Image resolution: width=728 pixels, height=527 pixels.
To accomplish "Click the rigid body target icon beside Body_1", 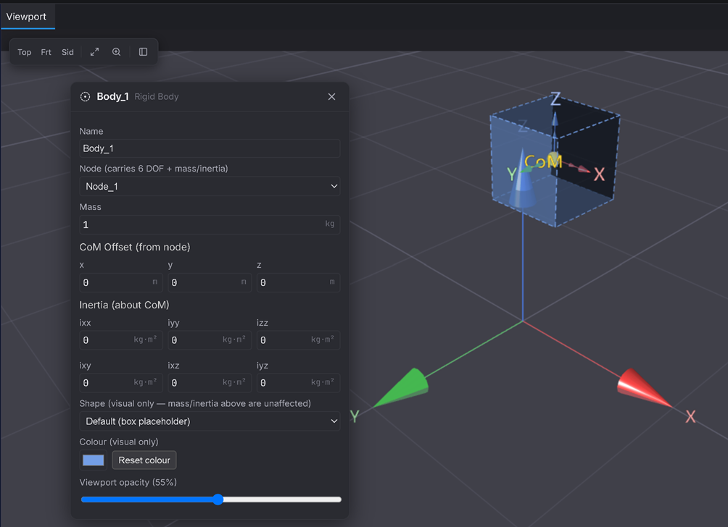I will 85,96.
